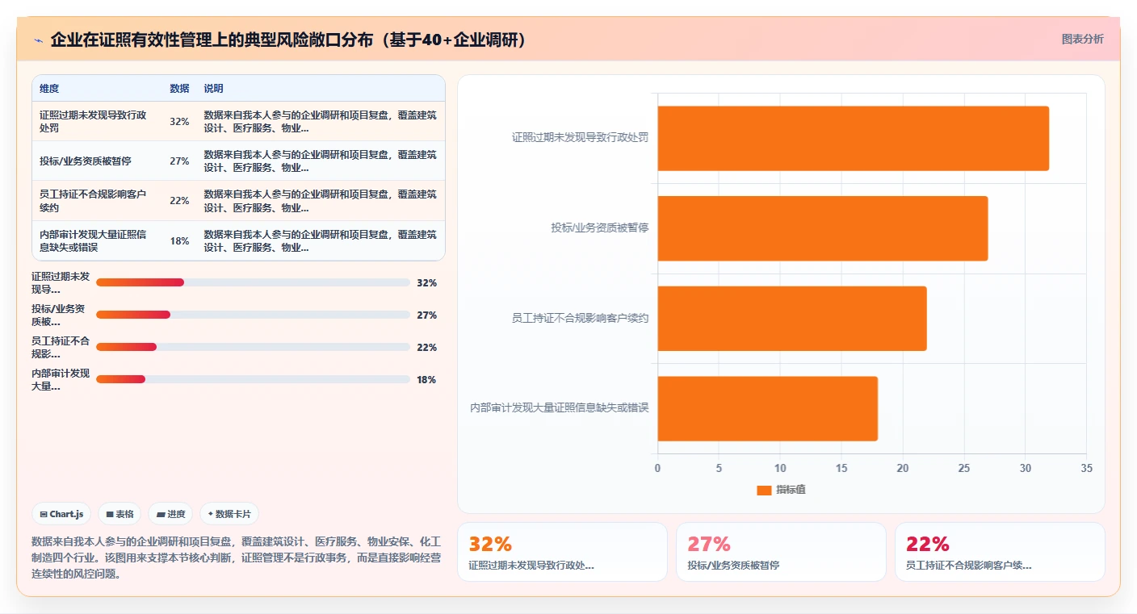Click the 证照过期未发现导致行政处罚 chart bar
The image size is (1137, 614).
point(853,138)
